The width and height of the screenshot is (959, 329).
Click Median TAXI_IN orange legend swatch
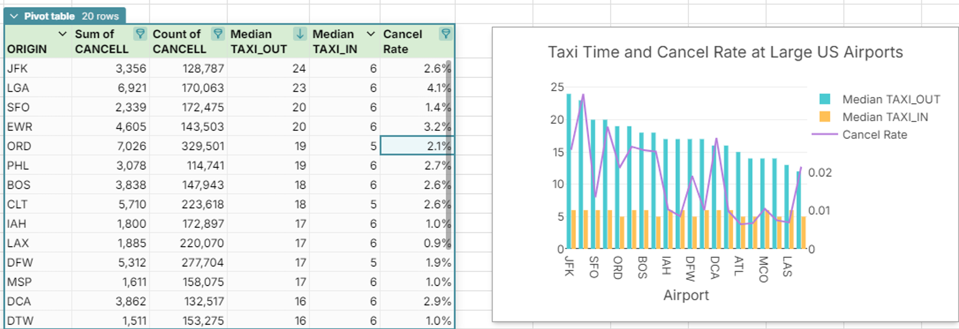tap(825, 116)
